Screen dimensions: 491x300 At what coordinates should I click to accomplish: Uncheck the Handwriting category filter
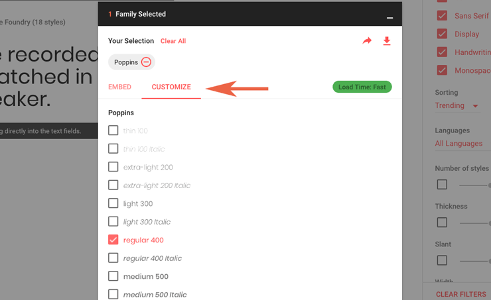click(x=442, y=52)
